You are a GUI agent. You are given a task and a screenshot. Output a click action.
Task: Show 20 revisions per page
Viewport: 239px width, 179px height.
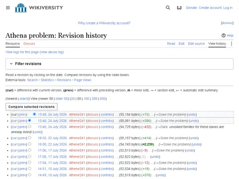point(73,98)
